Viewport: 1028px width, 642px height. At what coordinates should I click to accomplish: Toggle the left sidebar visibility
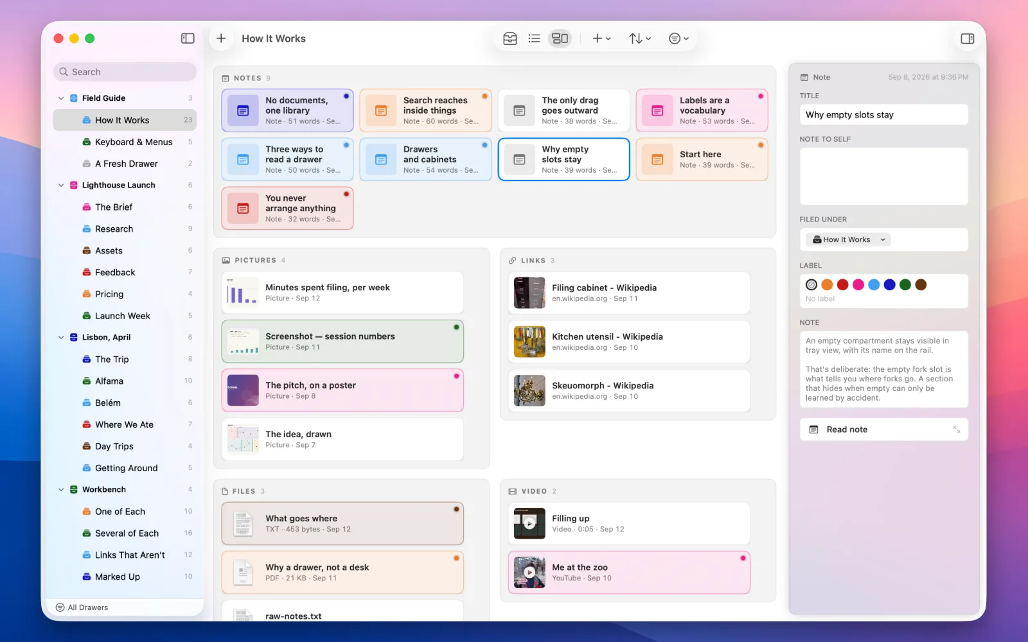[188, 39]
